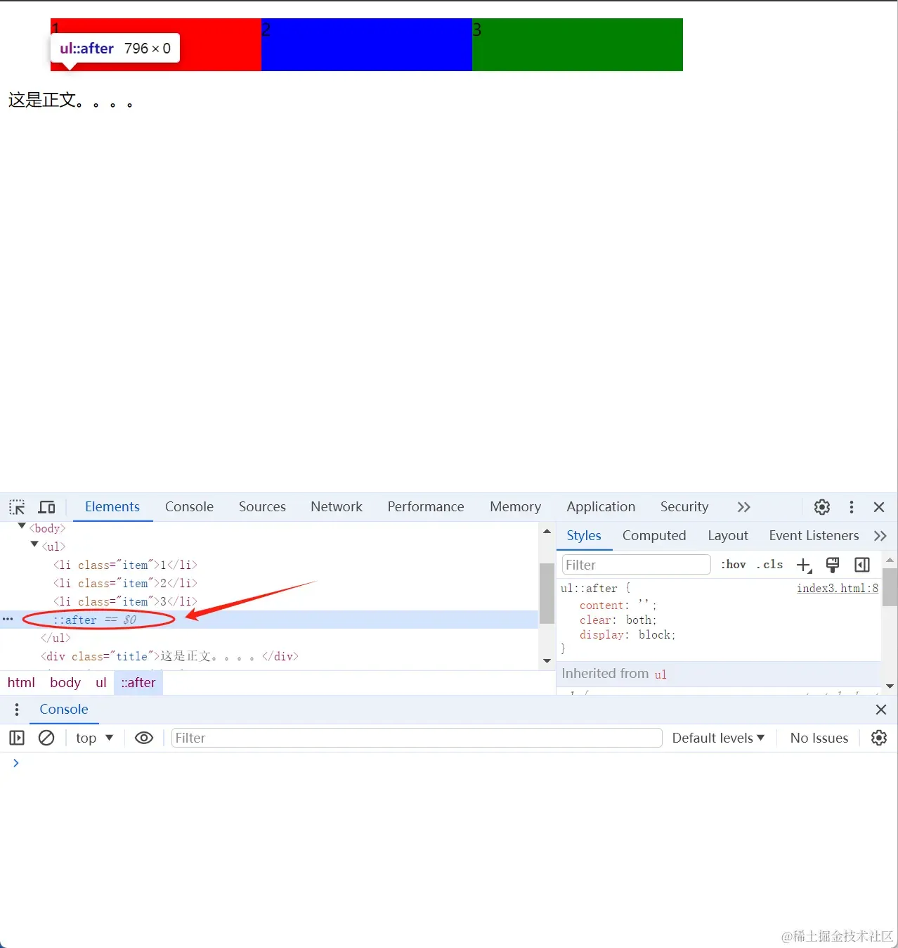Toggle computed styles sidebar icon
Screen dimensions: 898x948
[x=862, y=565]
